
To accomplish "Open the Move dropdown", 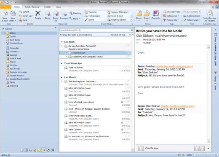I will click(x=139, y=16).
